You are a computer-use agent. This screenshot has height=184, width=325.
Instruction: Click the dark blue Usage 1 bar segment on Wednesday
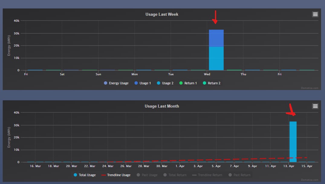216,38
